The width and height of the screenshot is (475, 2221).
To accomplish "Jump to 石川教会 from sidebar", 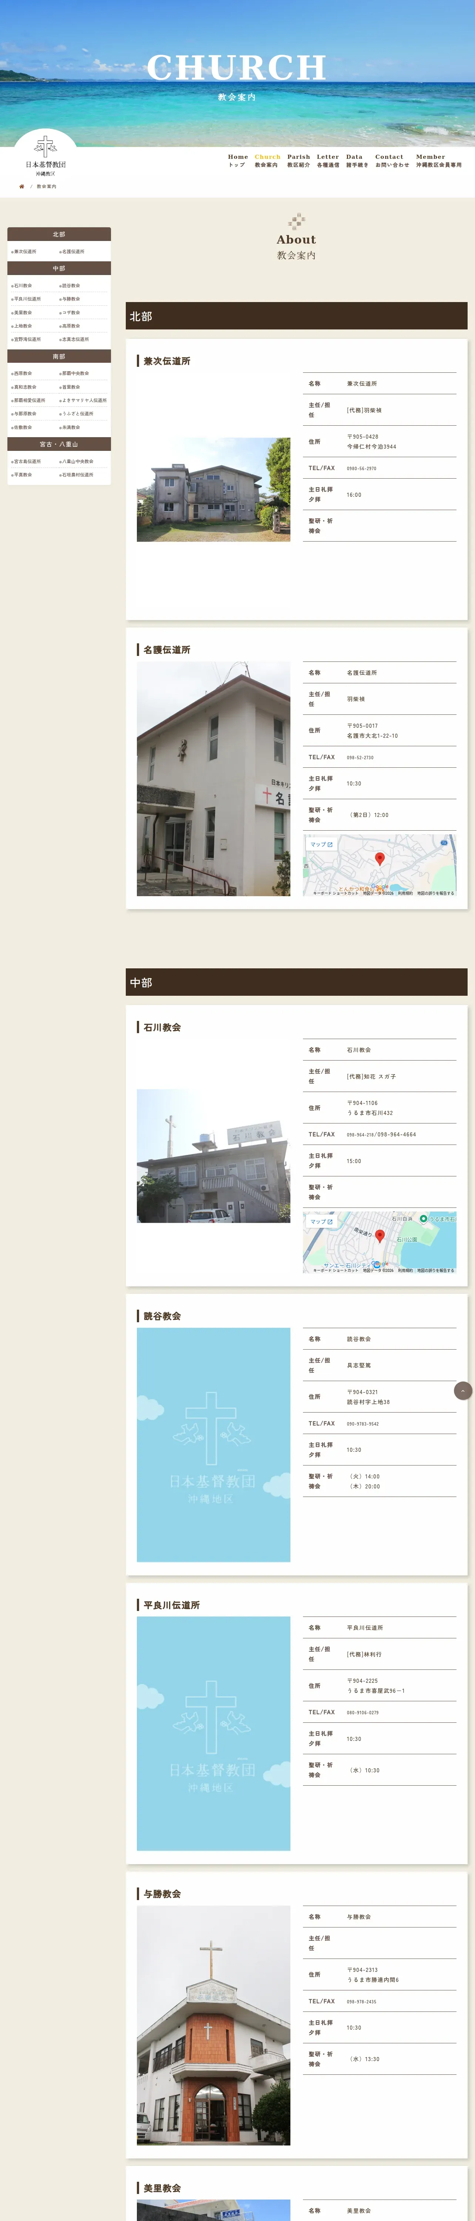I will [23, 285].
